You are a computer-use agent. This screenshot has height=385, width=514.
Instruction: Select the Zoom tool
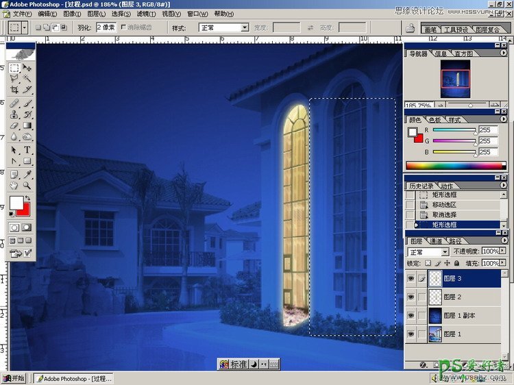point(27,185)
